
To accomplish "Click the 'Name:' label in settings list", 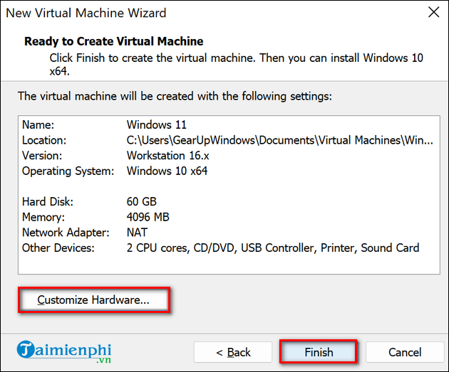I will tap(38, 125).
